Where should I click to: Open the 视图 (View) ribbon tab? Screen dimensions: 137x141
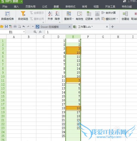pos(96,7)
